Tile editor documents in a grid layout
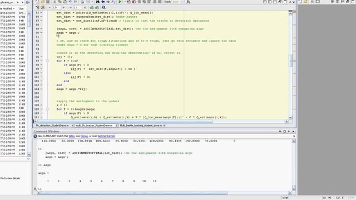This screenshot has width=356, height=200. (265, 2)
